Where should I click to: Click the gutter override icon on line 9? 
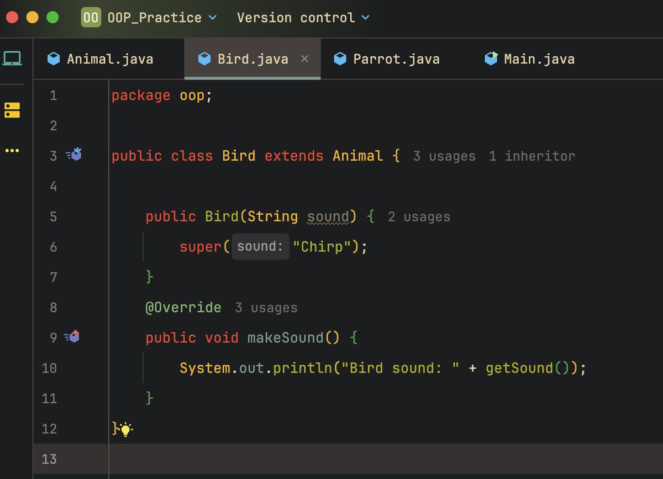[72, 336]
